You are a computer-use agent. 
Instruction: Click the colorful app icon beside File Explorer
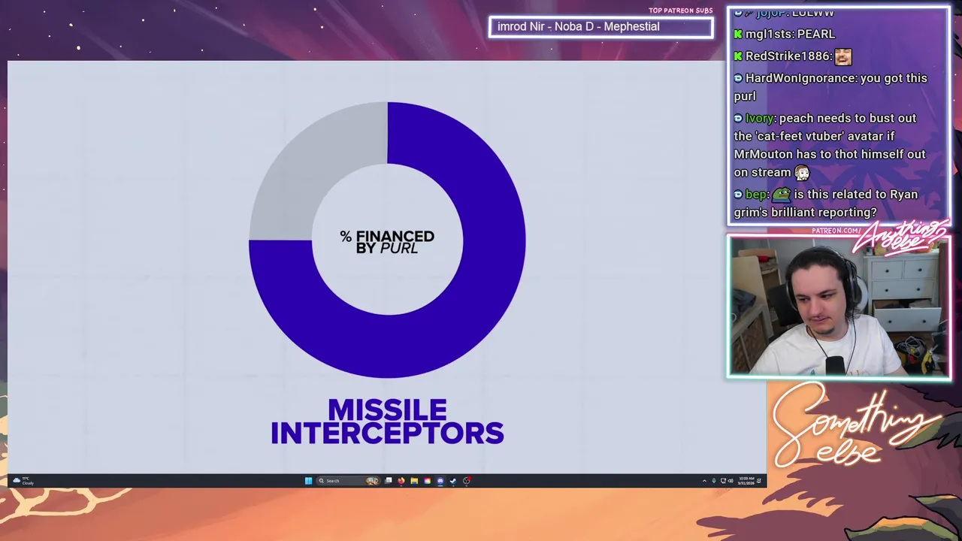427,481
